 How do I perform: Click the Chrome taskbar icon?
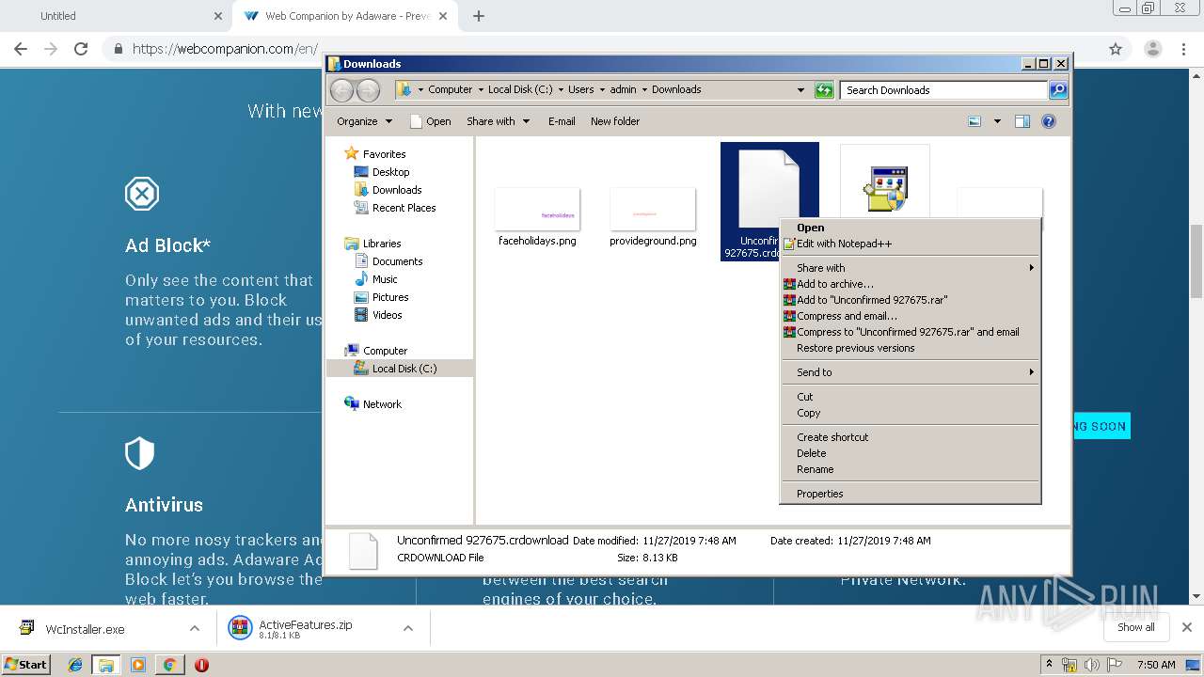[169, 665]
